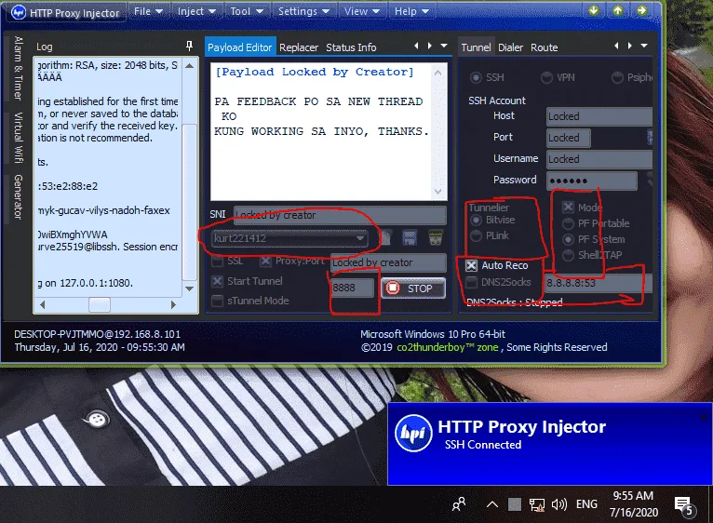Click the STOP button
Screen dimensions: 713x523
pos(413,288)
